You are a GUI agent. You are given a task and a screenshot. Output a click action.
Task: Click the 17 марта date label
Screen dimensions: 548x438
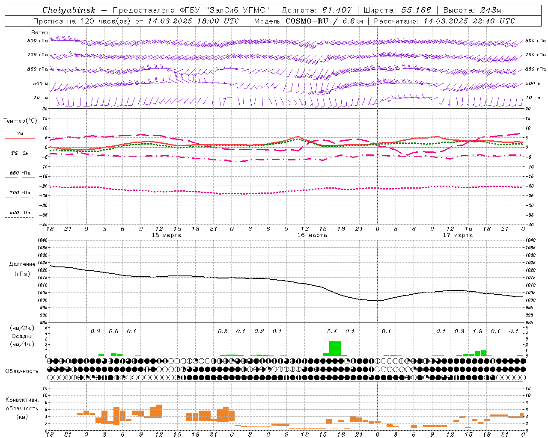[x=458, y=235]
